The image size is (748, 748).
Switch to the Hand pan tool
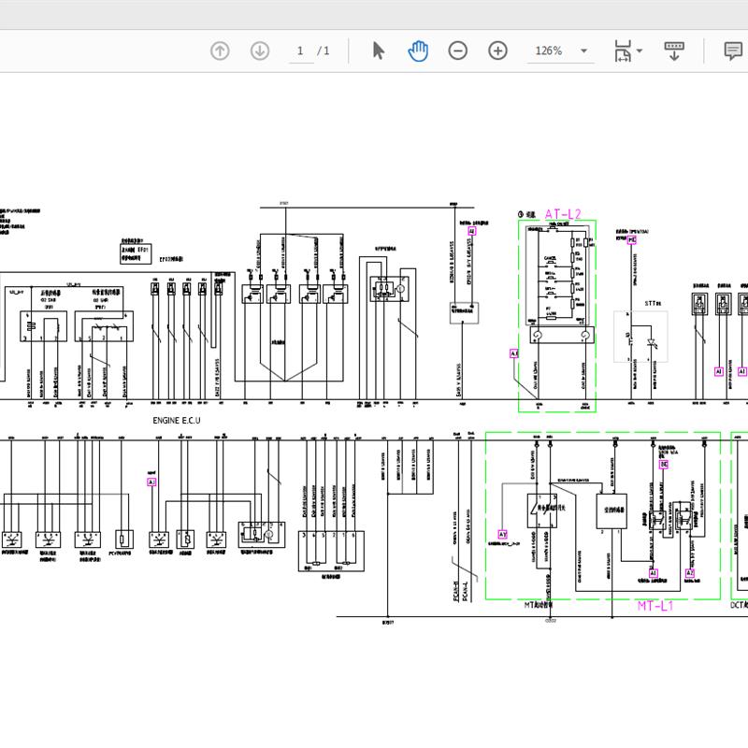[x=418, y=51]
